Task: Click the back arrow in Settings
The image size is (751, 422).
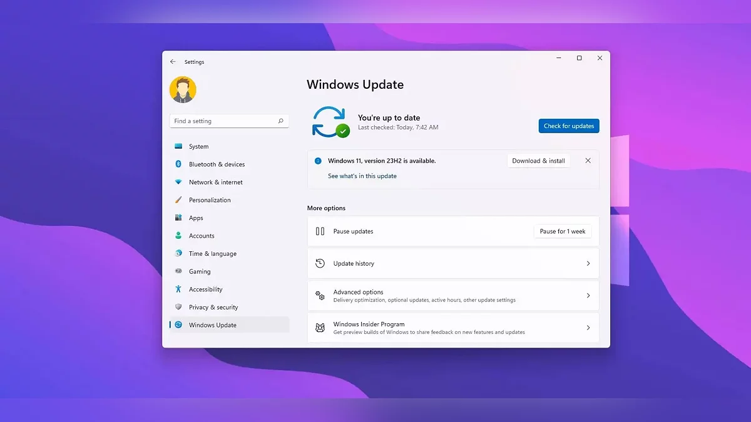Action: pyautogui.click(x=173, y=62)
